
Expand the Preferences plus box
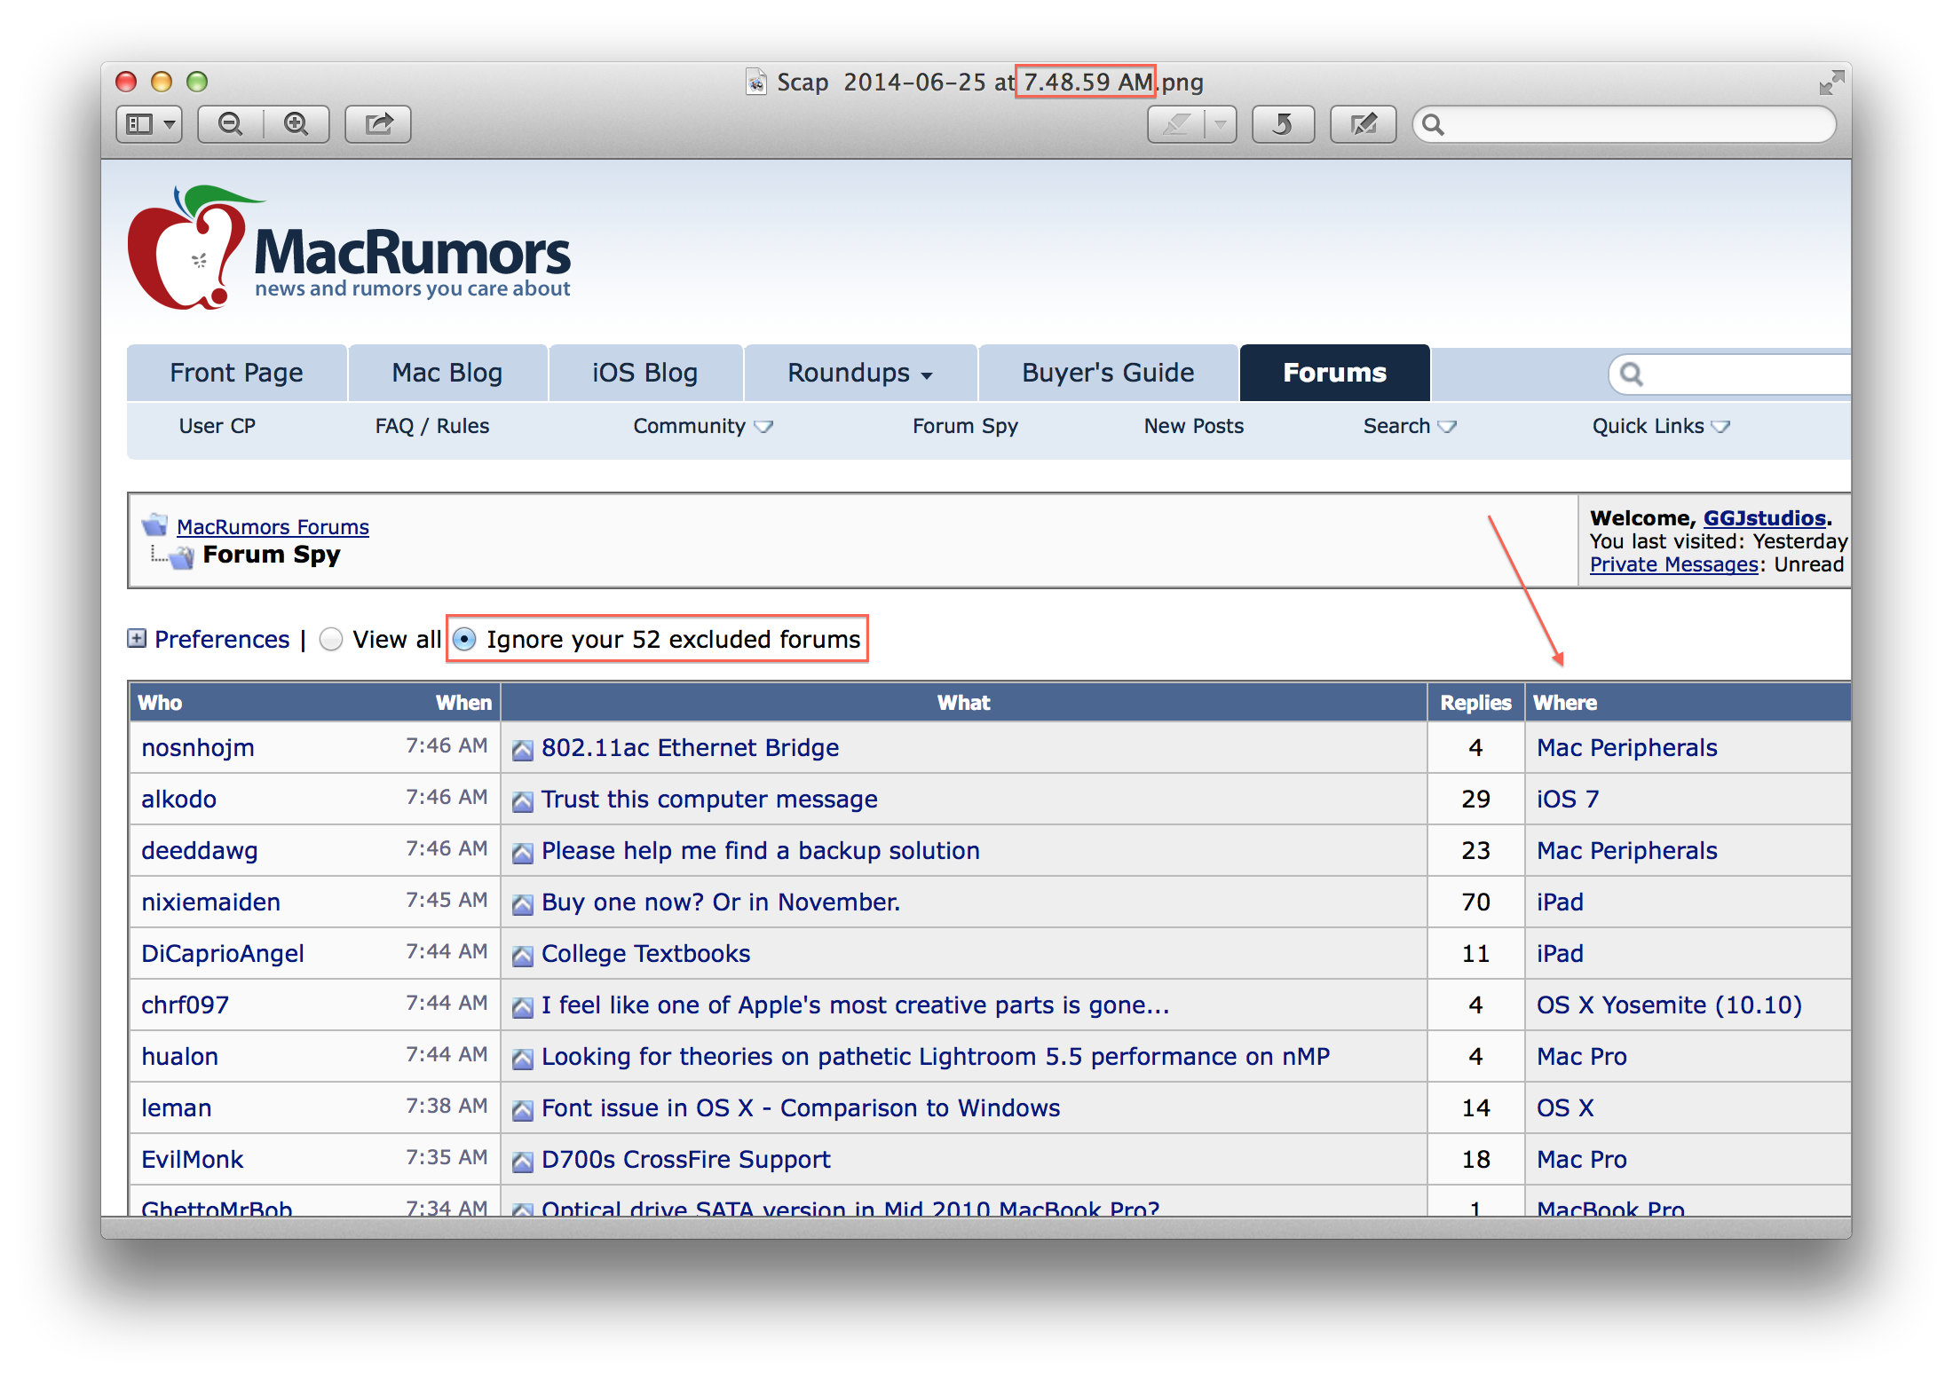point(137,639)
